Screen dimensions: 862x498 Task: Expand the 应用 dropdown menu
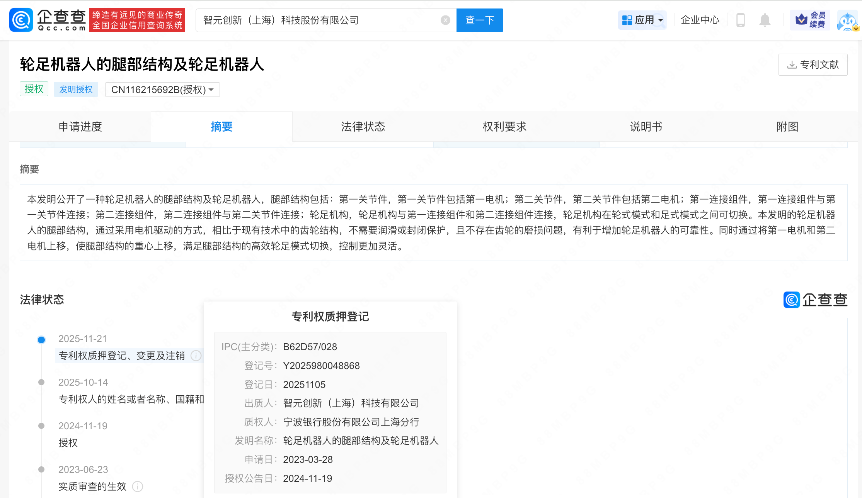pos(642,20)
